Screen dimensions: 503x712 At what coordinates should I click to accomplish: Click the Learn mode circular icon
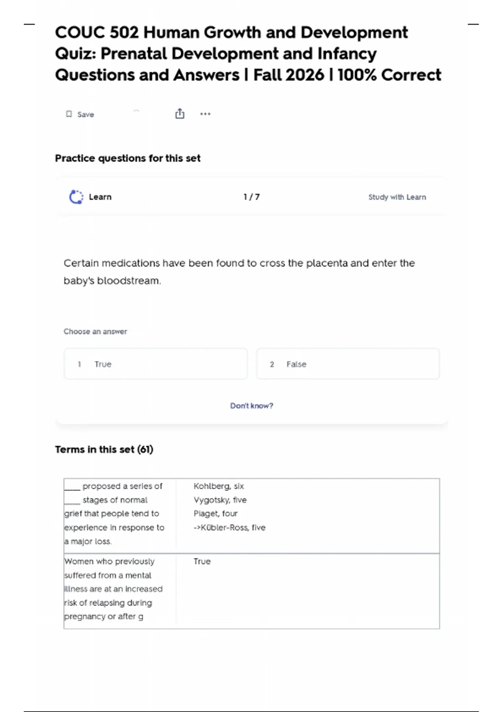pos(76,197)
